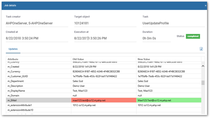Click old value Test, Maxl123 cell
The image size is (210, 118).
pyautogui.click(x=104, y=91)
